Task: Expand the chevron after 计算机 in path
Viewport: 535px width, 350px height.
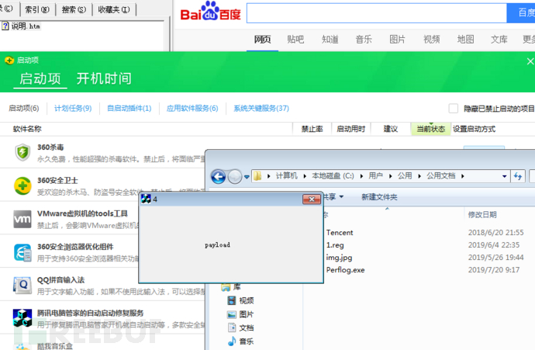Action: click(305, 176)
